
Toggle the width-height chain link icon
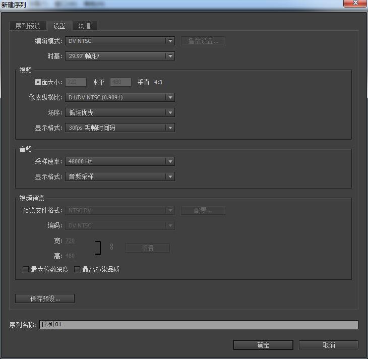[x=112, y=247]
